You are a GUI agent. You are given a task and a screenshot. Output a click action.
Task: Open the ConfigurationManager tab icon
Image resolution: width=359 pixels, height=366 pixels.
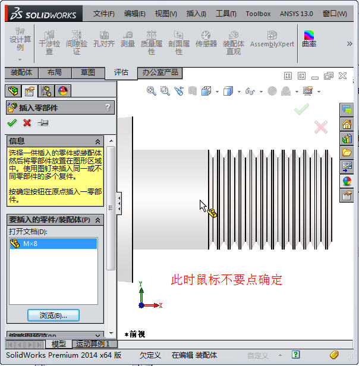coord(46,91)
